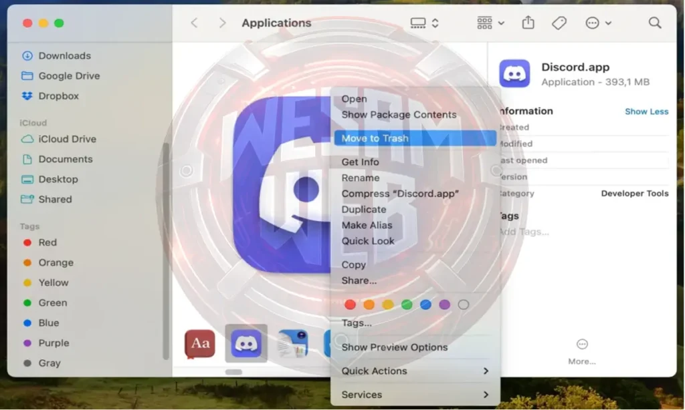
Task: Select the Dictionary app thumbnail
Action: click(200, 344)
